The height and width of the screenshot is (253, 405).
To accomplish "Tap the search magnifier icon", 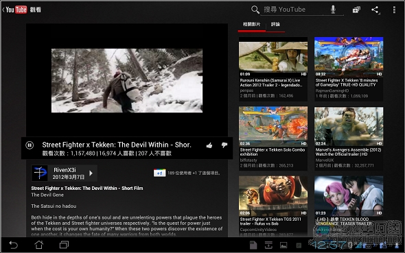I will [x=255, y=10].
